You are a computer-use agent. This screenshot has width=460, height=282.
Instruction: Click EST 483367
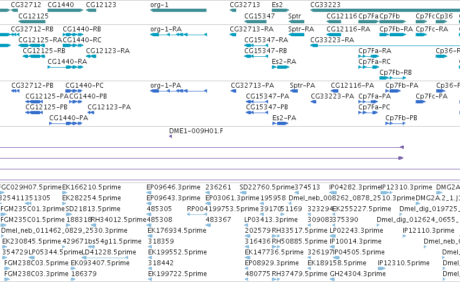click(218, 220)
